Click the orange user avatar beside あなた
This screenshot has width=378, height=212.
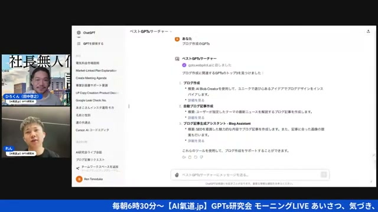coord(177,39)
